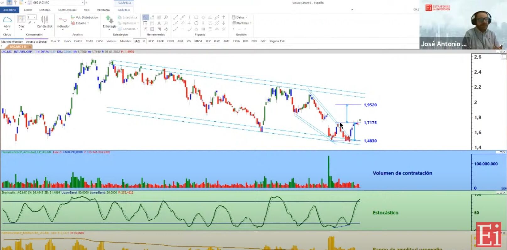
Task: Click the Días compression calendar icon
Action: click(21, 19)
